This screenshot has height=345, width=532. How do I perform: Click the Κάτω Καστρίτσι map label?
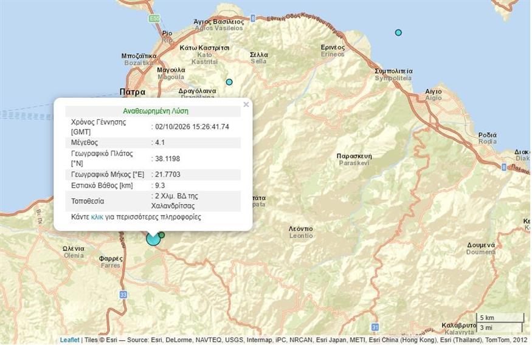coord(204,48)
